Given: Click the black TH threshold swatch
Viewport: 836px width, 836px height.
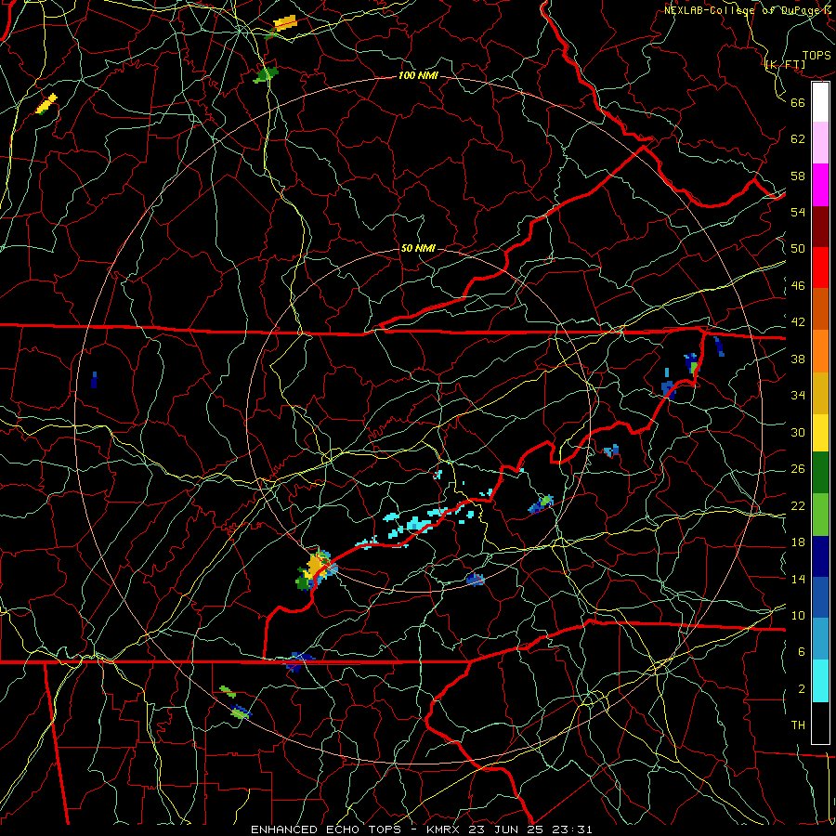Looking at the screenshot, I should click(x=820, y=723).
